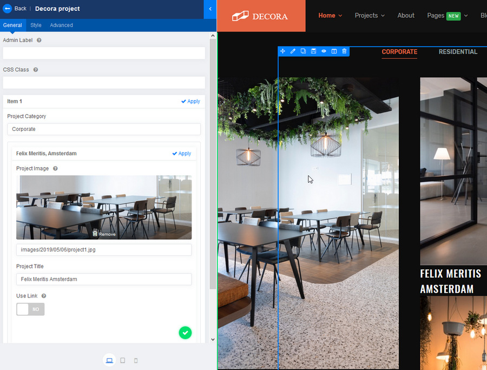The image size is (487, 370).
Task: Click the glass office project image
Action: (x=453, y=171)
